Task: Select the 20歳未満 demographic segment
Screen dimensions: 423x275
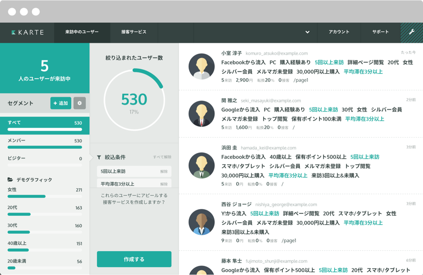Action: click(45, 264)
